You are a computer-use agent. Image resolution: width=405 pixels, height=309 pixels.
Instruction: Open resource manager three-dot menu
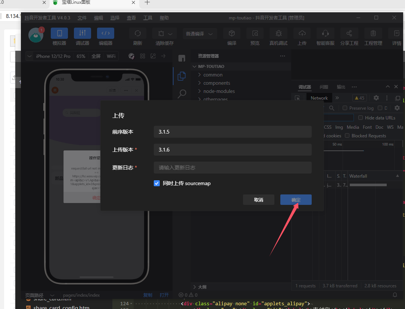click(x=283, y=56)
